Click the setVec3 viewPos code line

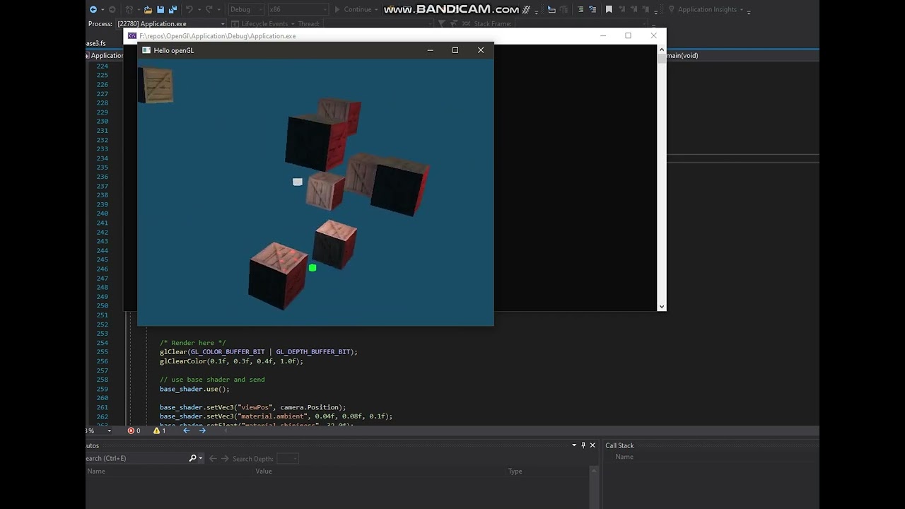tap(252, 407)
